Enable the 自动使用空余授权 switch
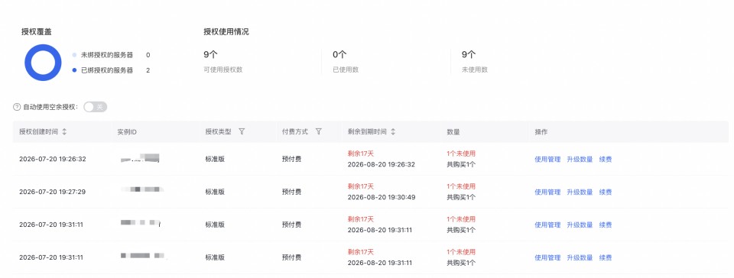Image resolution: width=734 pixels, height=278 pixels. pyautogui.click(x=95, y=107)
